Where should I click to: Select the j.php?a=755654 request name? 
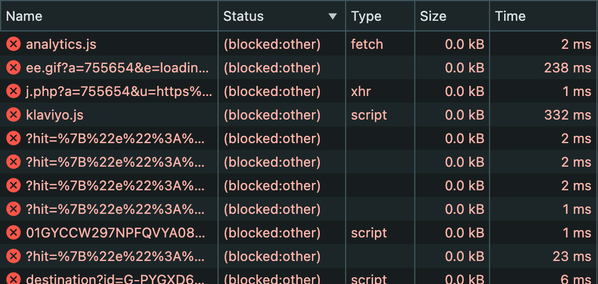click(x=119, y=91)
